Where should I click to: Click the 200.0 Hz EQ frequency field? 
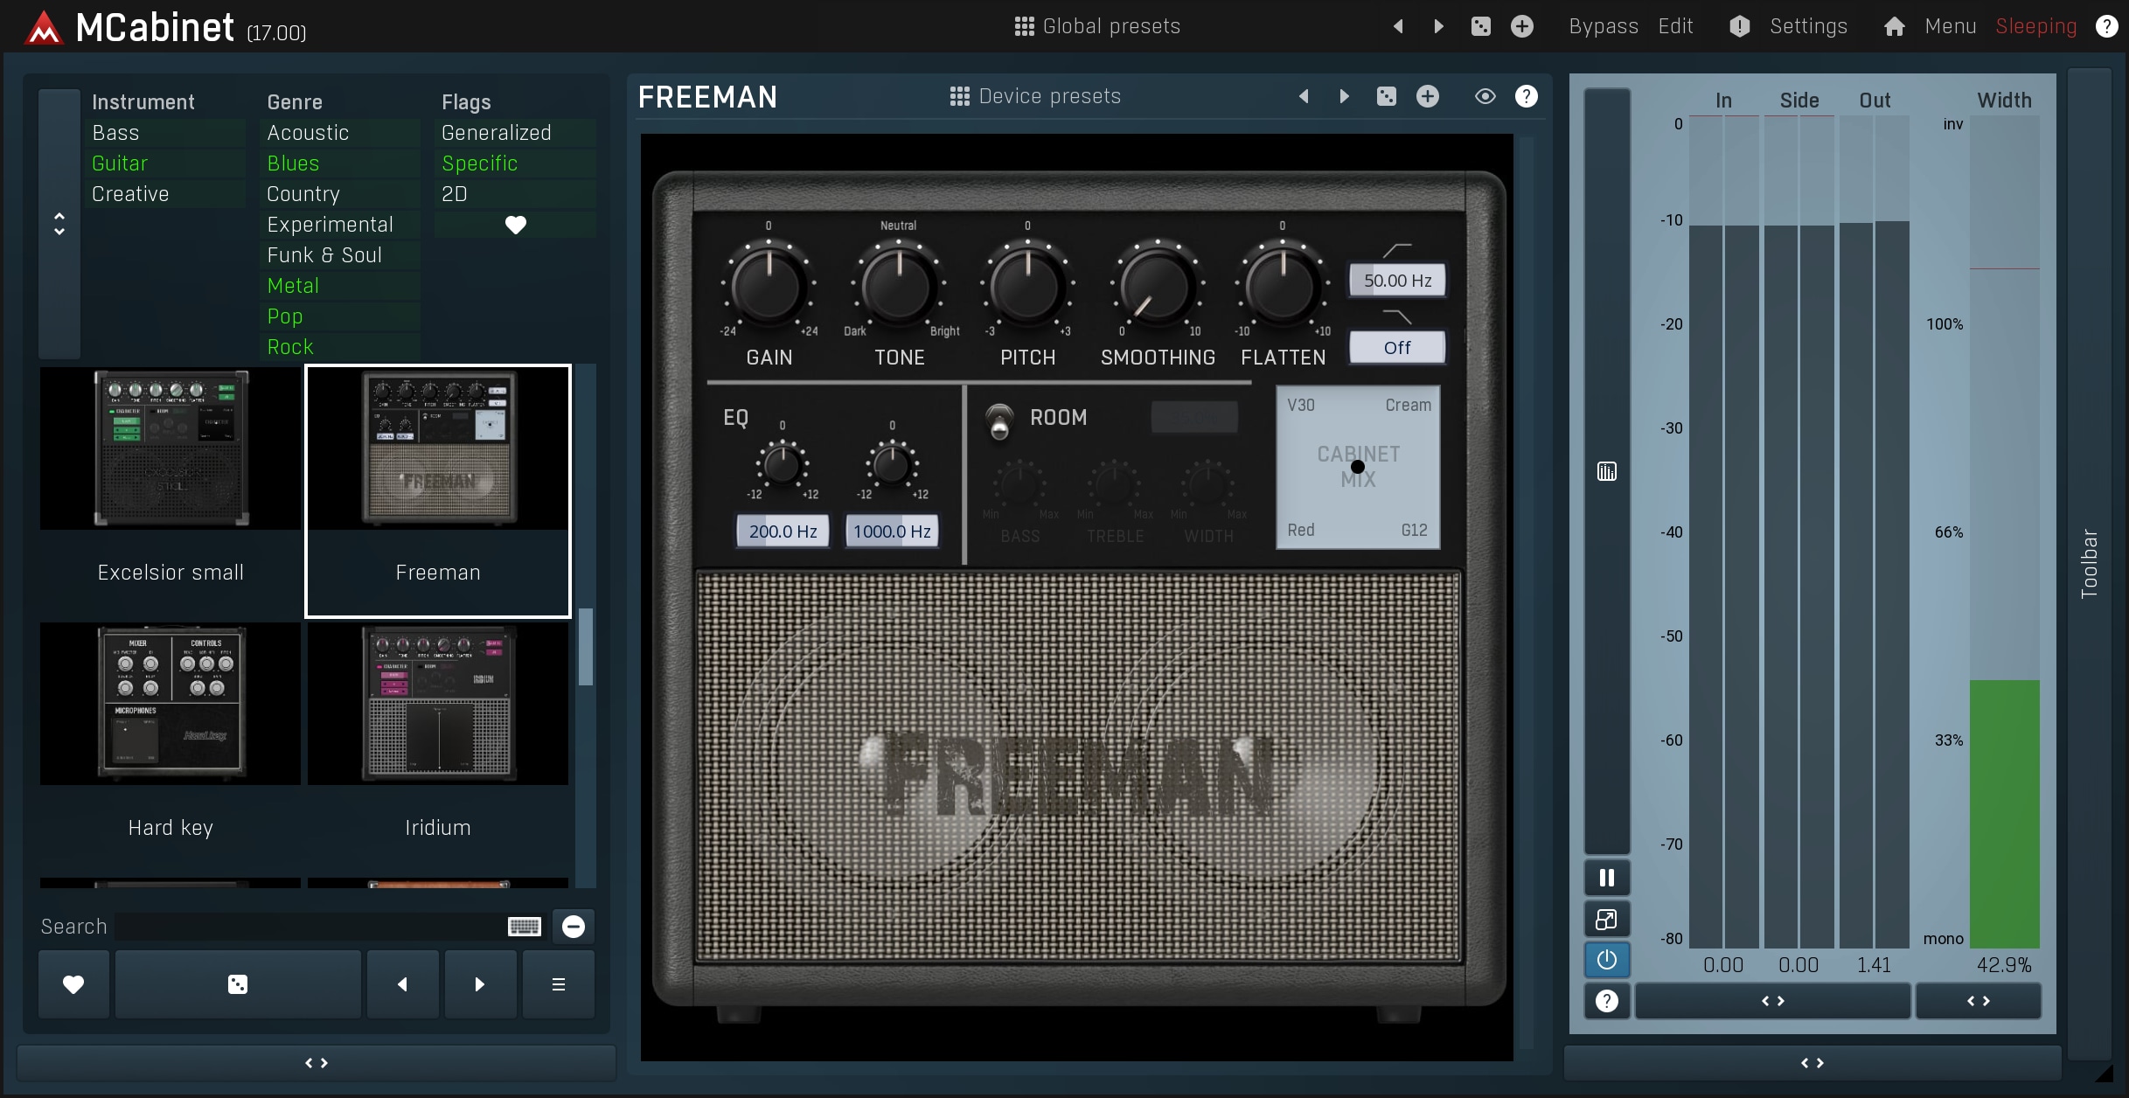tap(783, 532)
